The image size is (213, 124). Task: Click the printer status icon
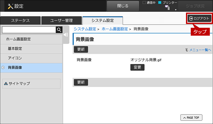(x=167, y=8)
